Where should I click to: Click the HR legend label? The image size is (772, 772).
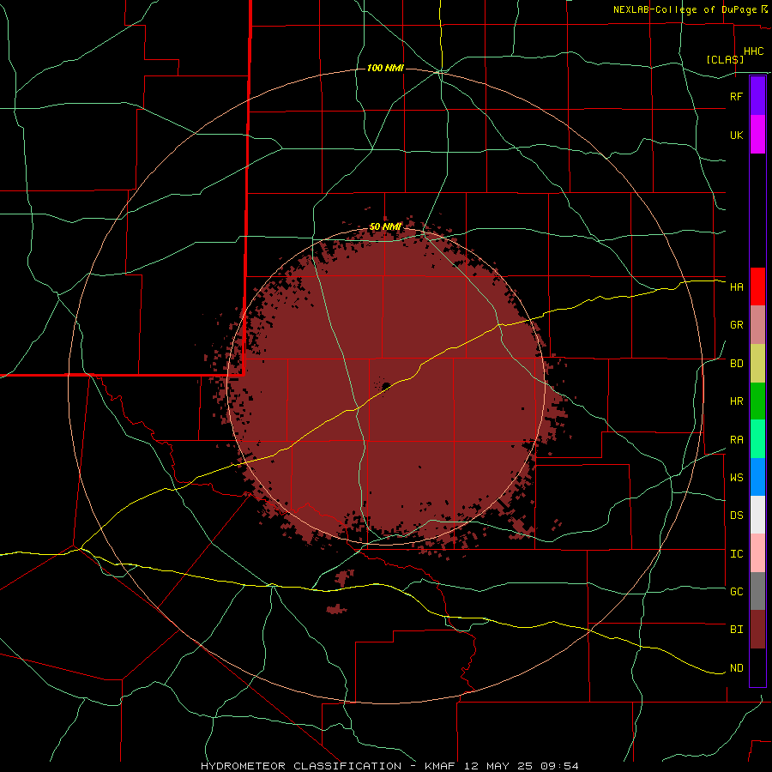tap(736, 401)
